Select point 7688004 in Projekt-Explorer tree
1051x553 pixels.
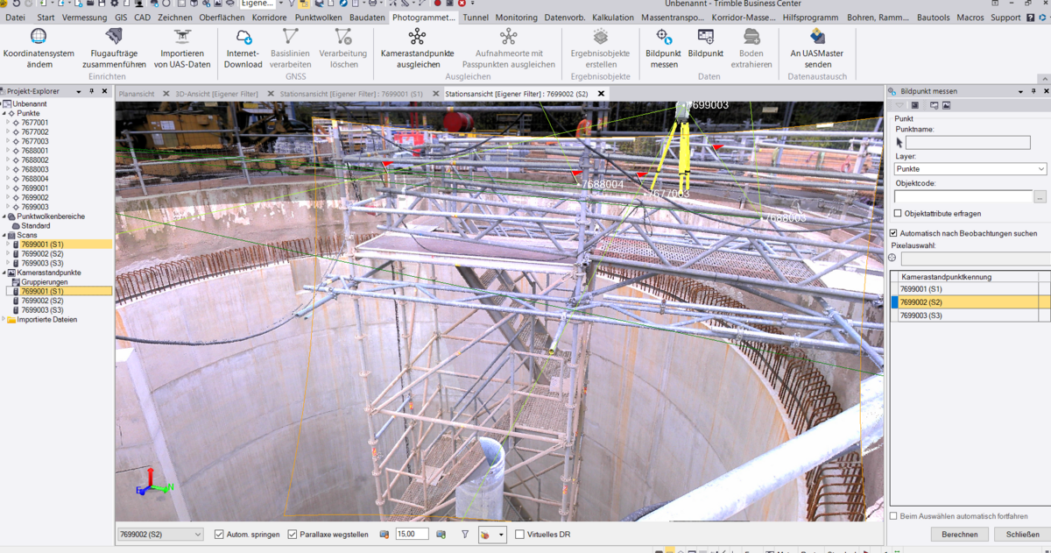point(35,179)
